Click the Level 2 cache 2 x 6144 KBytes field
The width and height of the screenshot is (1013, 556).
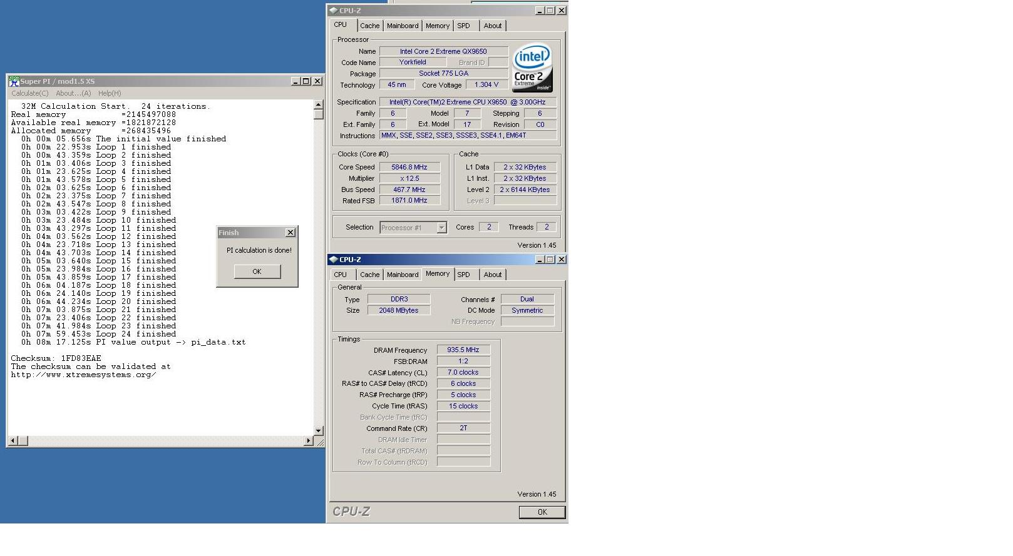pyautogui.click(x=525, y=190)
